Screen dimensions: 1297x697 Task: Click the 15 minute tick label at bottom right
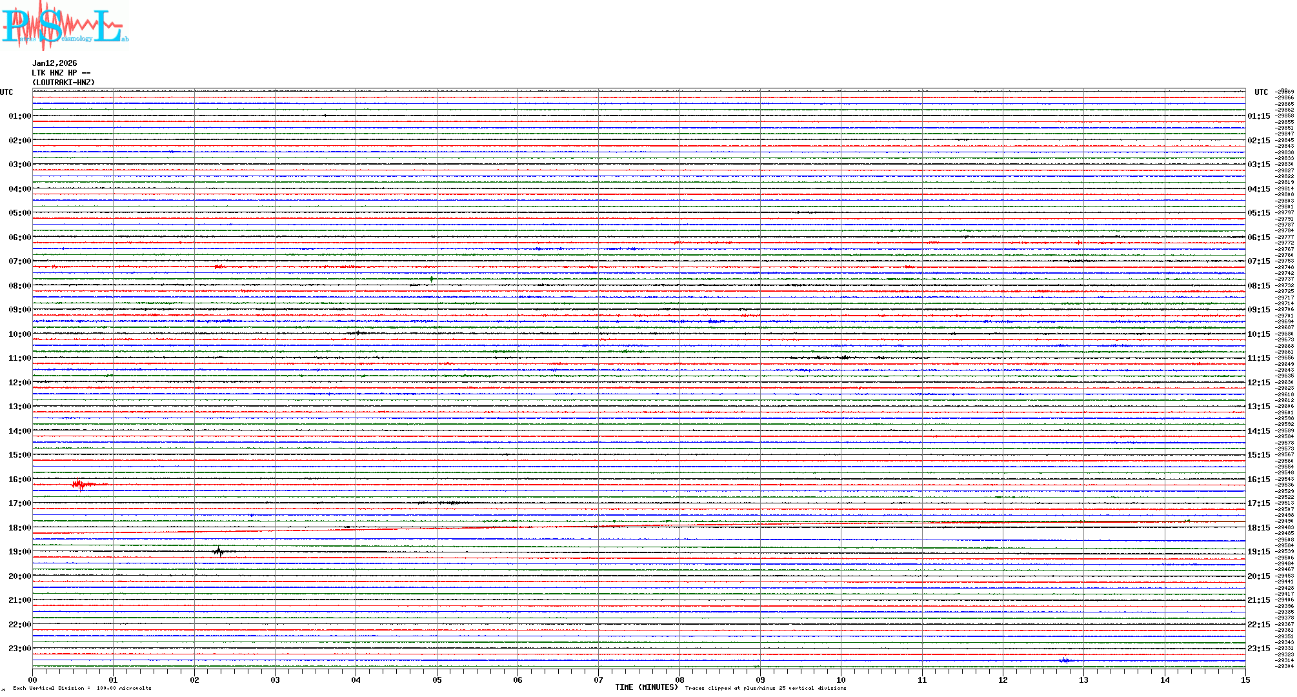(x=1245, y=680)
